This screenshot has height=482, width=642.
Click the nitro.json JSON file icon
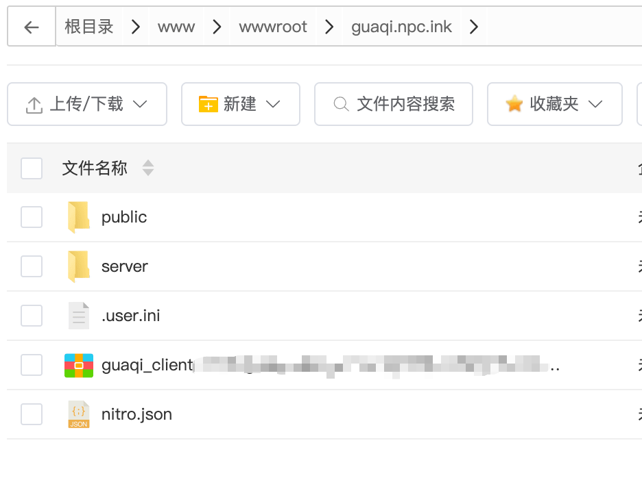pyautogui.click(x=79, y=414)
